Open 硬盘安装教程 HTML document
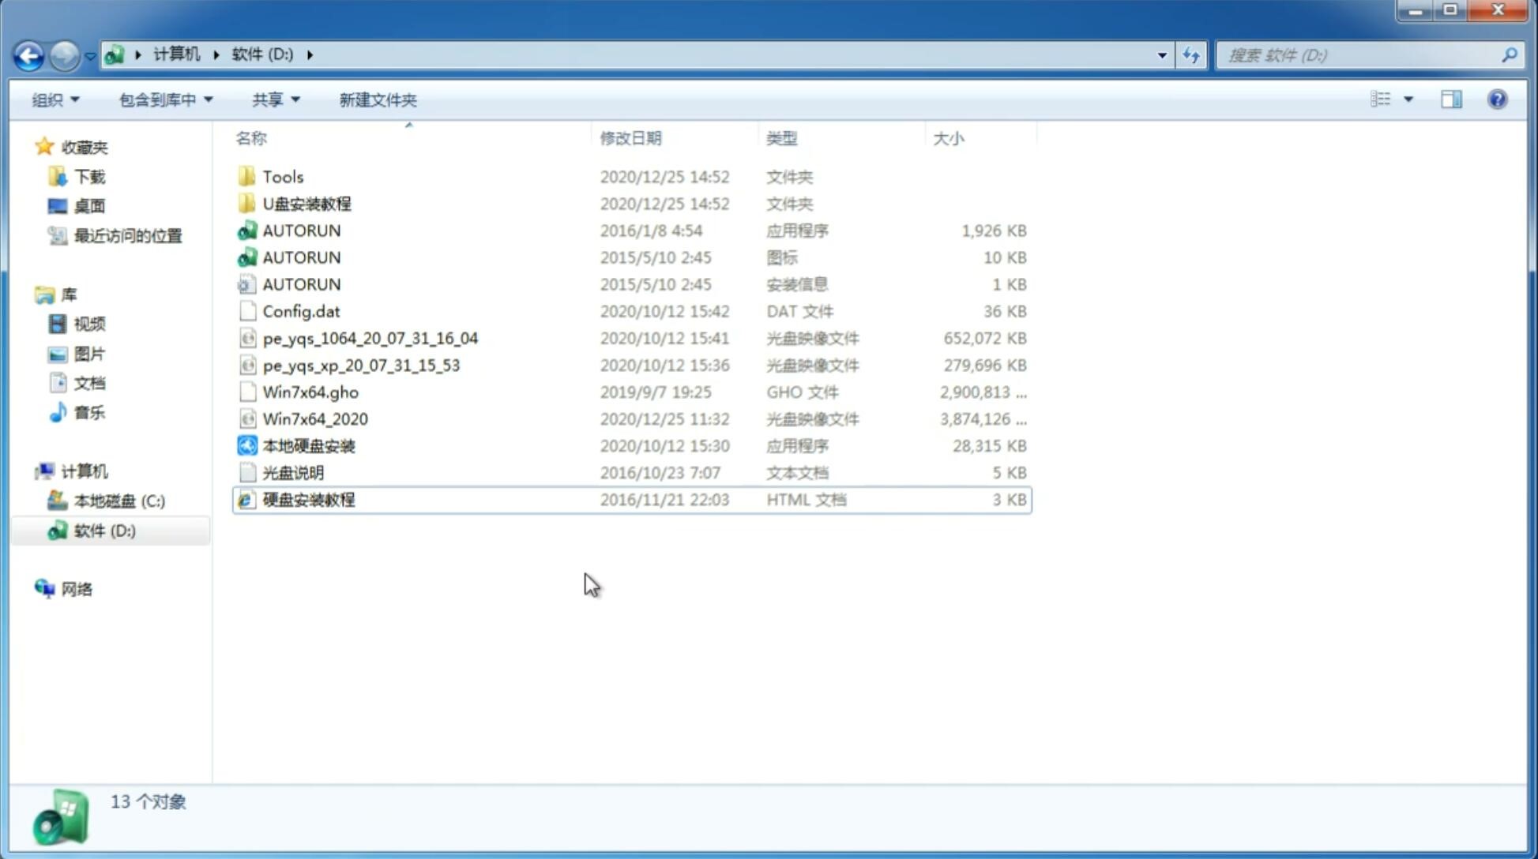The image size is (1538, 859). tap(308, 499)
